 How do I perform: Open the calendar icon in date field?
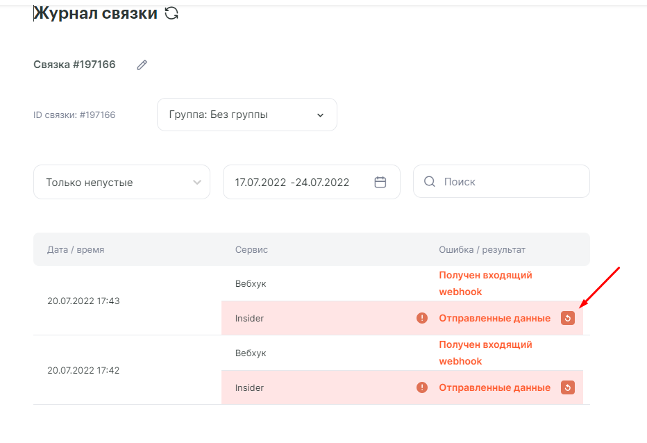380,182
